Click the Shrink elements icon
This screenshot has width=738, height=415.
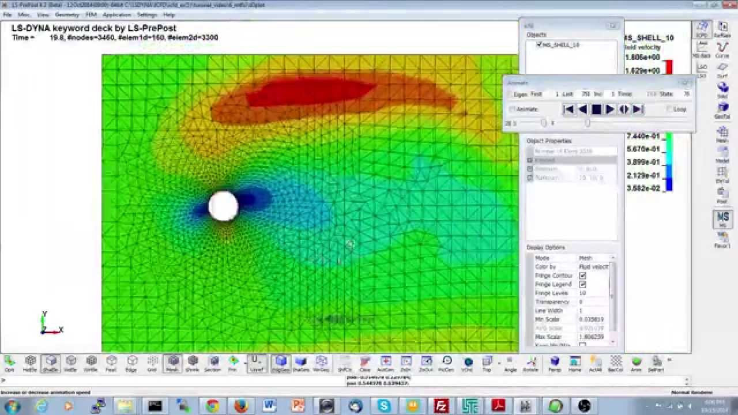pyautogui.click(x=193, y=363)
